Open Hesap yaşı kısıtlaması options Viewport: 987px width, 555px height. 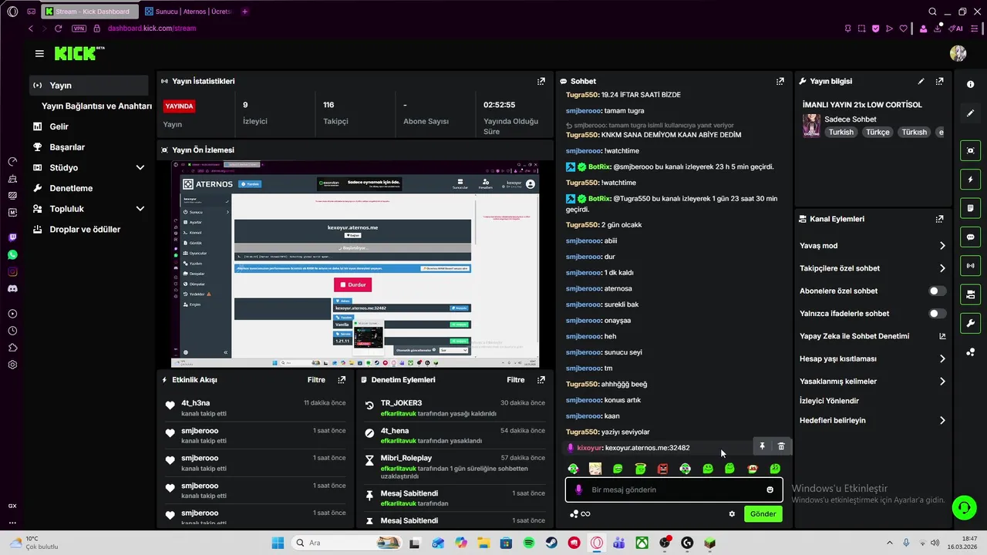pos(872,358)
